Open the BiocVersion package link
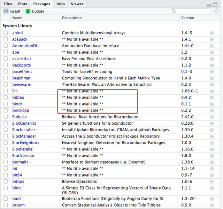 click(23, 156)
